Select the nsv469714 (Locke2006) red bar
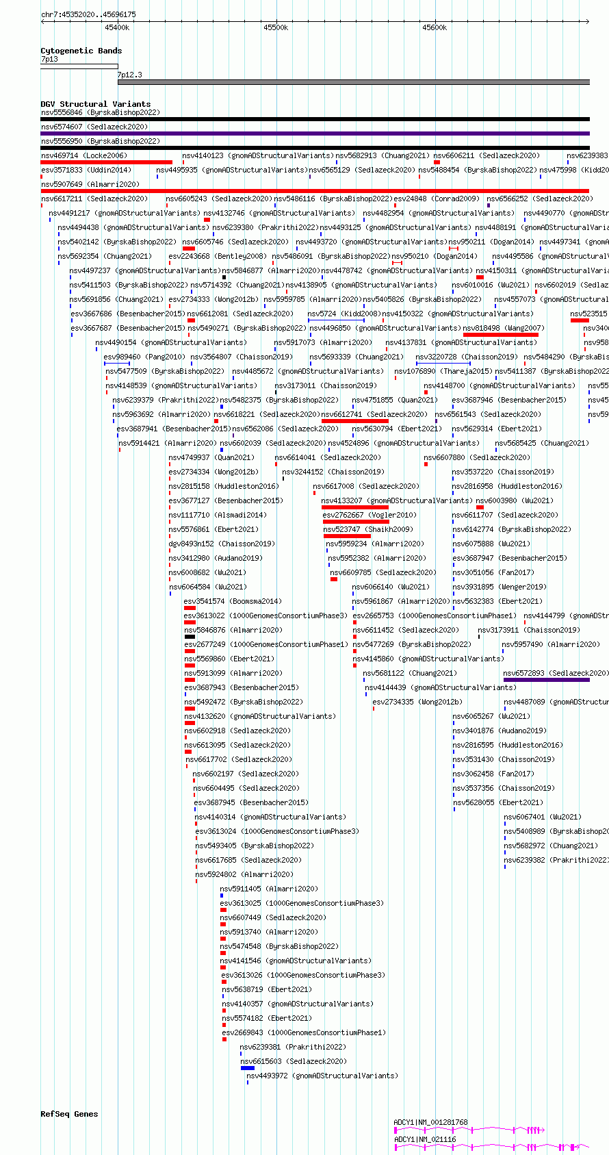The width and height of the screenshot is (609, 1155). pos(106,162)
